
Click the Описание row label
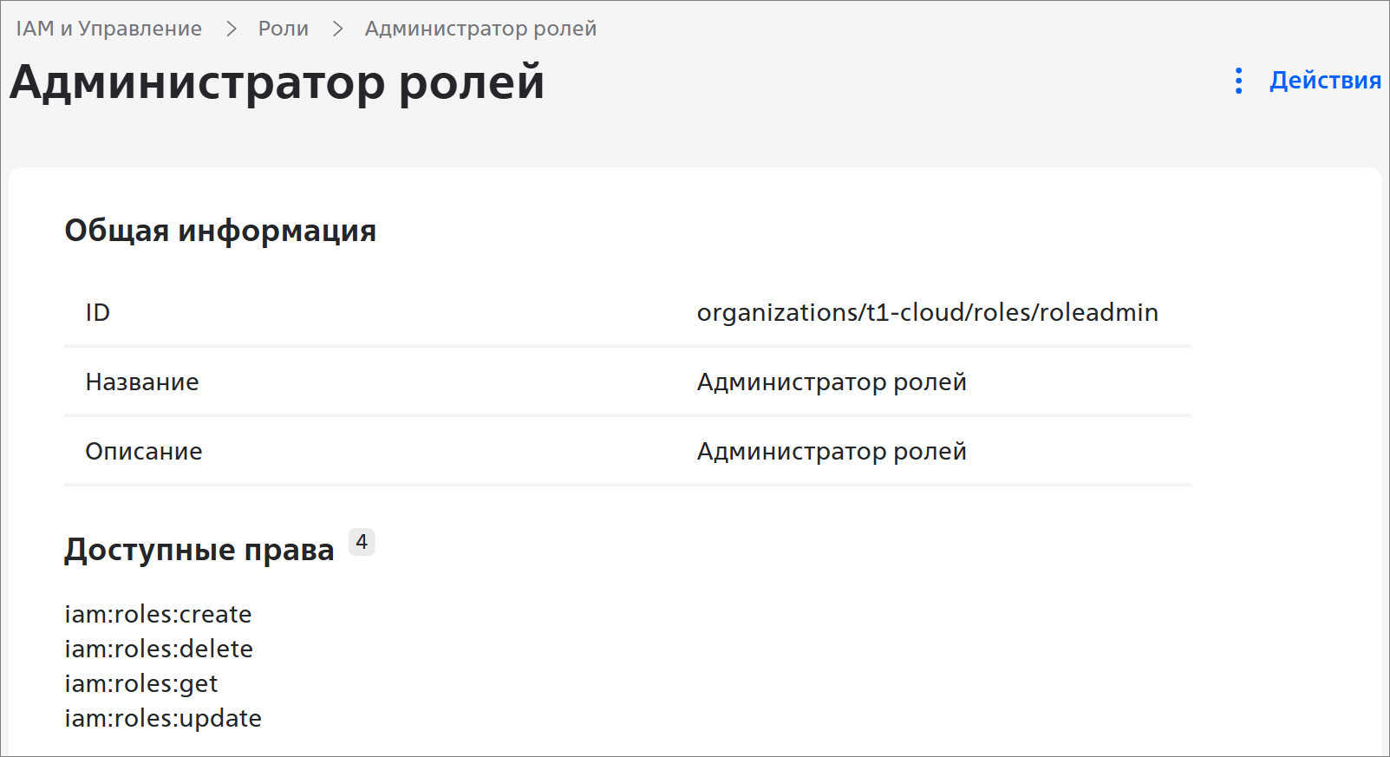144,451
